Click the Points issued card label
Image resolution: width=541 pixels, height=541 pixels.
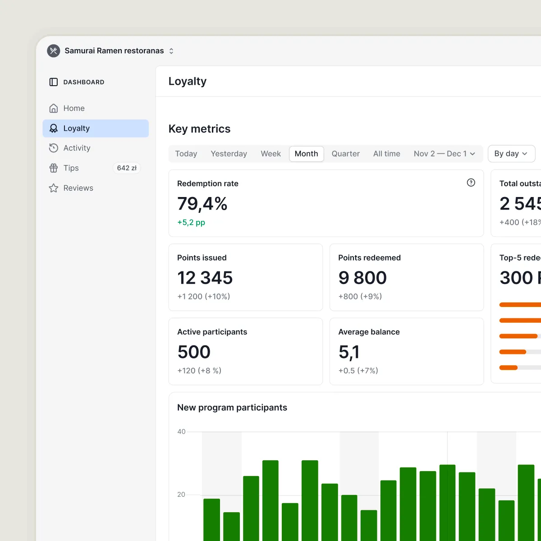pyautogui.click(x=202, y=258)
